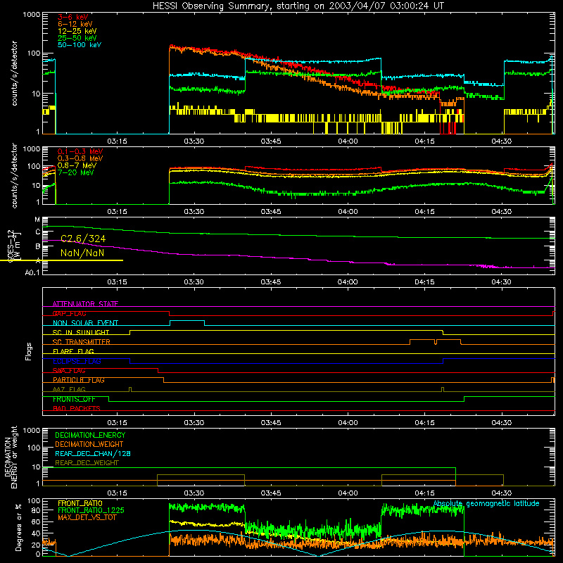Viewport: 563px width, 563px height.
Task: Click the REAR_DEC_WEIGHT legend label
Action: pyautogui.click(x=87, y=463)
